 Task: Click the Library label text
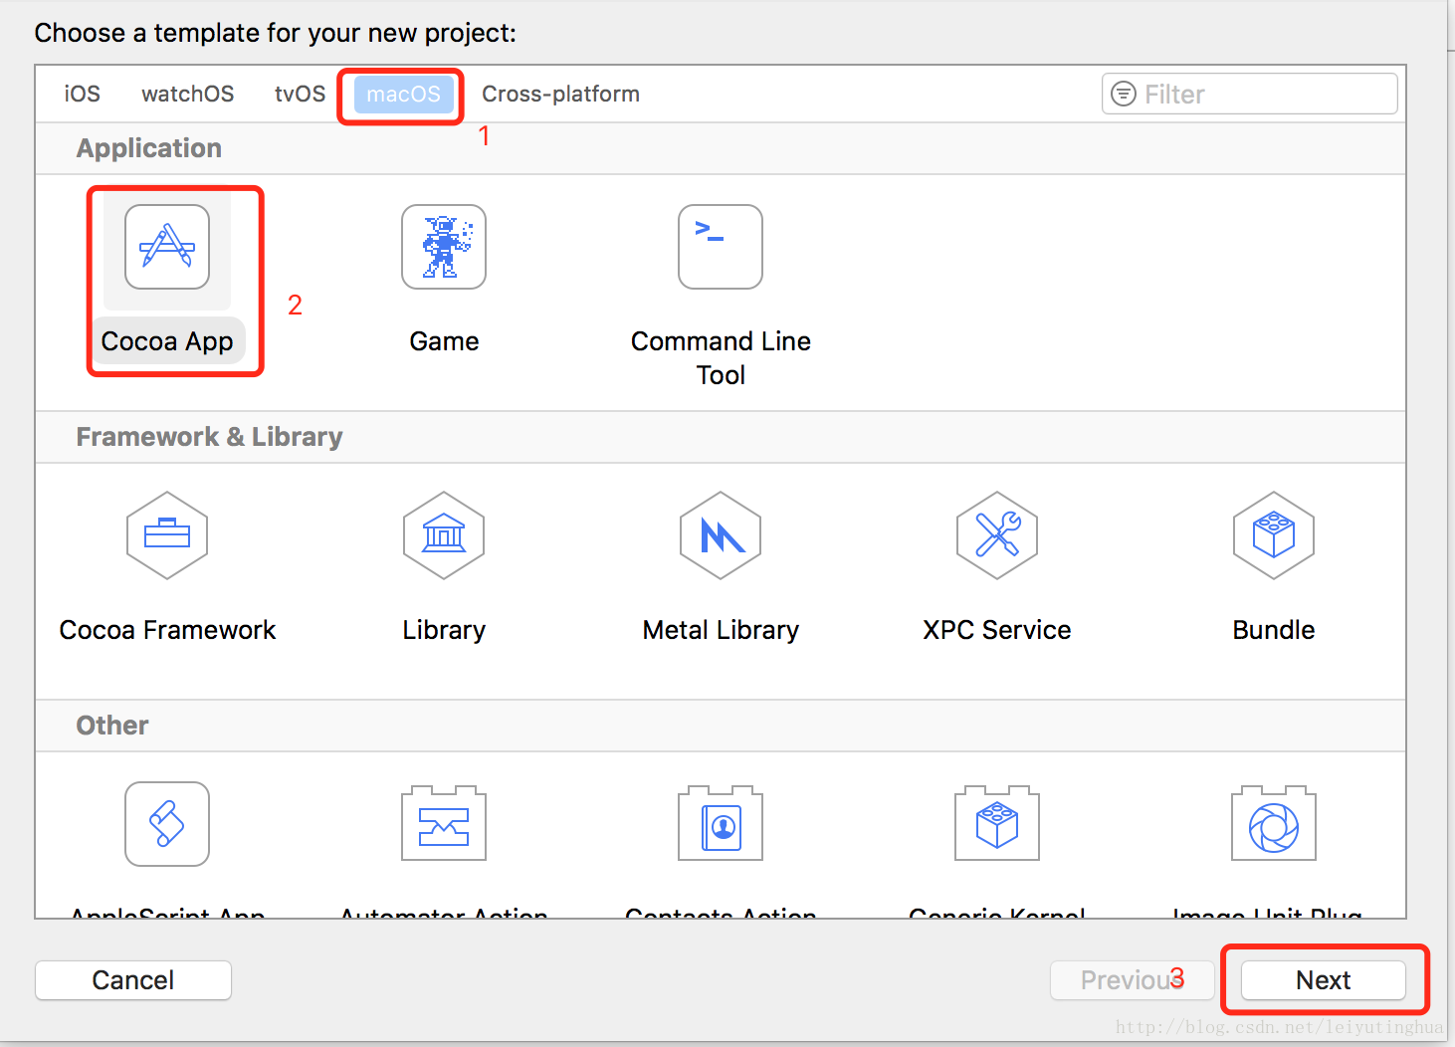pos(444,630)
